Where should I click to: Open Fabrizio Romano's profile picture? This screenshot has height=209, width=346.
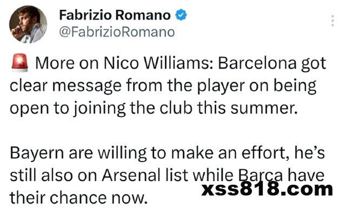(x=28, y=24)
